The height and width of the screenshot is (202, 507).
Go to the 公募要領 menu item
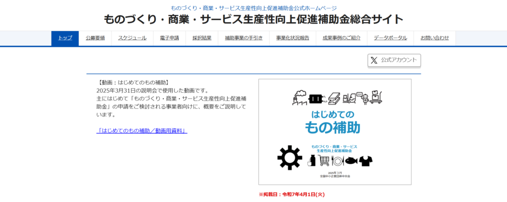[x=95, y=38]
